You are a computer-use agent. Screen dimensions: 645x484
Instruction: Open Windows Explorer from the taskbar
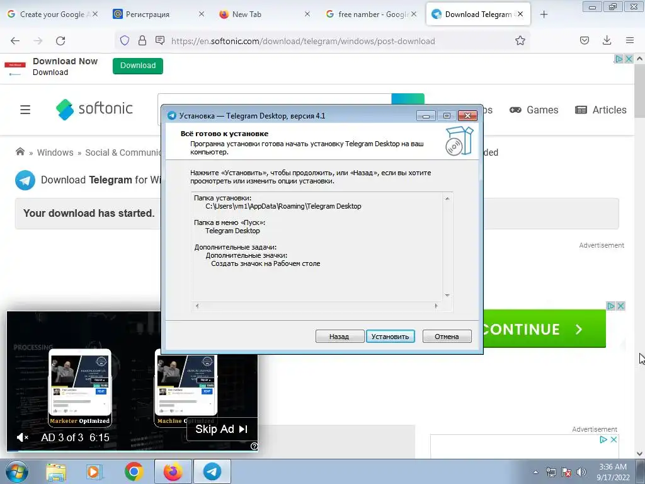coord(56,471)
